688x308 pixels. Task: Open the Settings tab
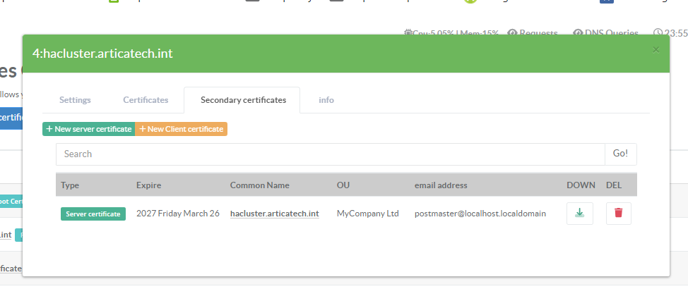point(75,100)
